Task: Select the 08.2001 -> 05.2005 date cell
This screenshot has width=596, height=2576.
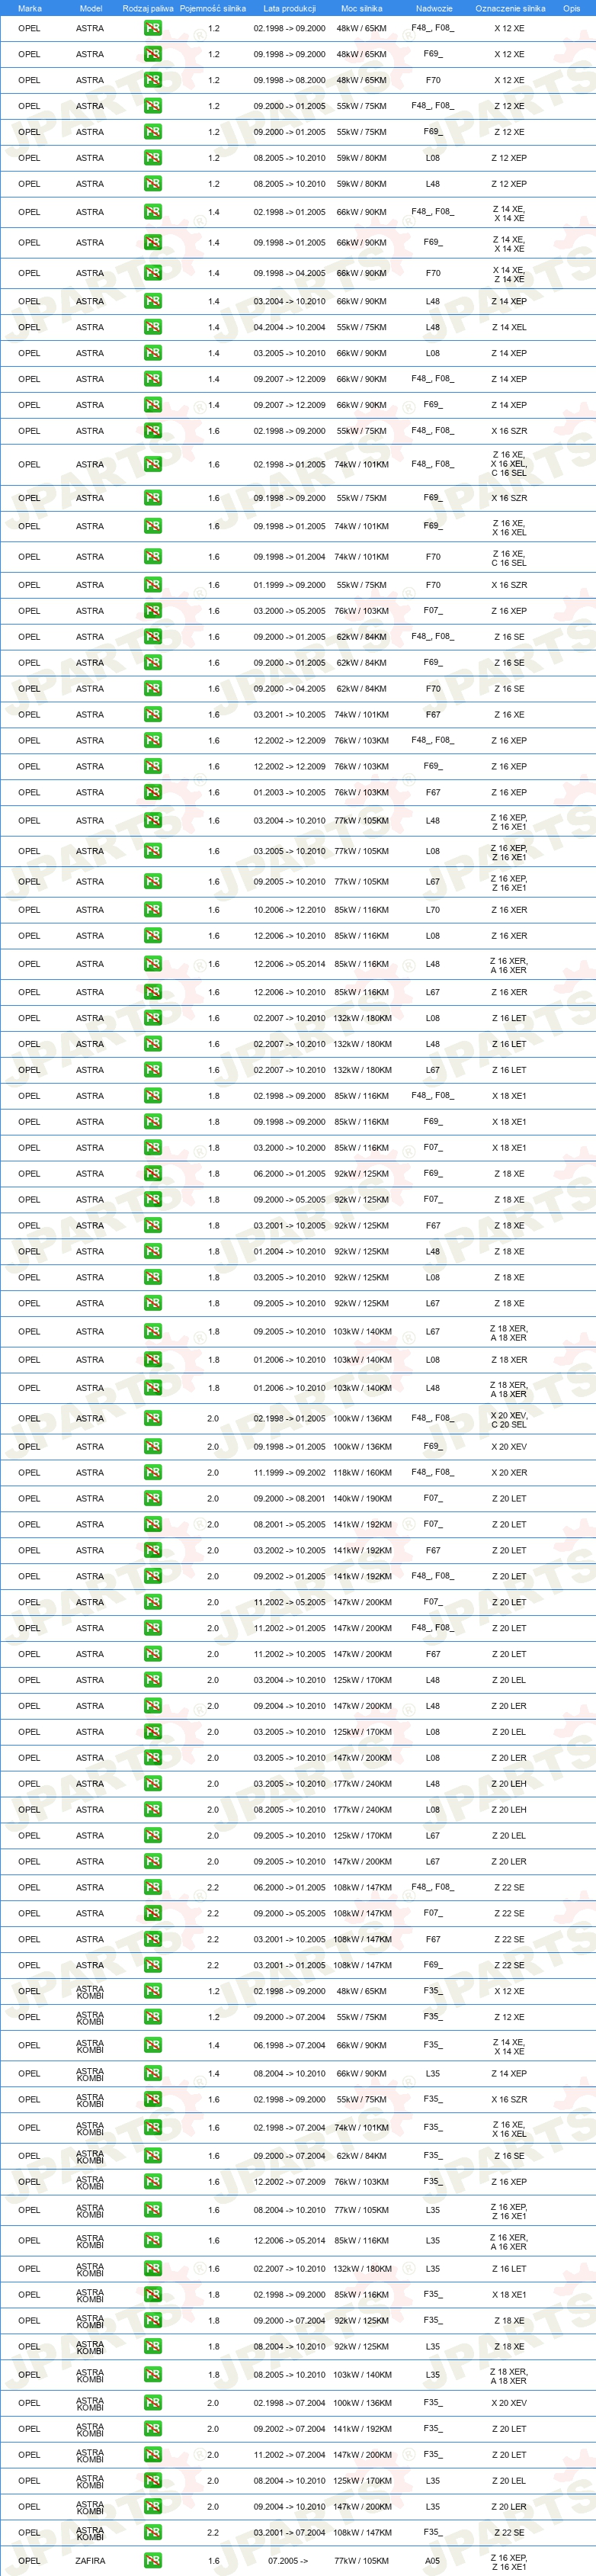Action: (289, 1524)
